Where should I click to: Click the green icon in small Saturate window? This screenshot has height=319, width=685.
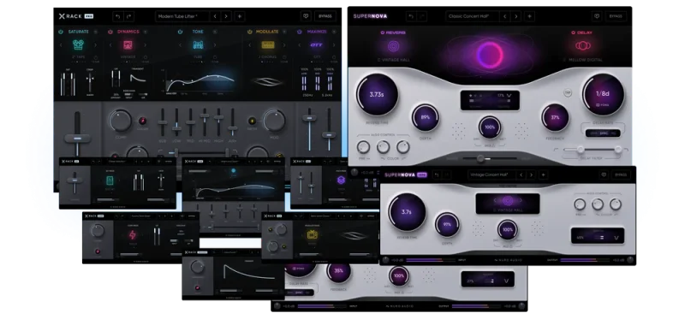(110, 181)
